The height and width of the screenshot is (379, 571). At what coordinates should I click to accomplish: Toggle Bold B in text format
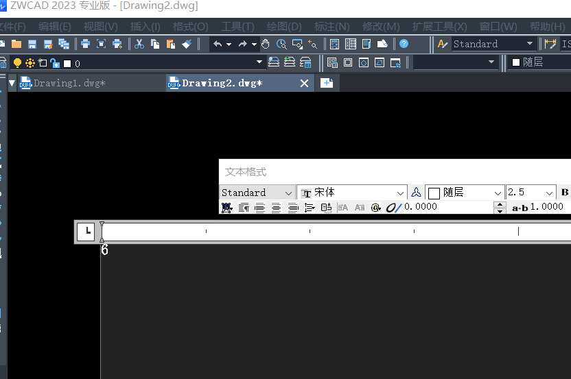(x=564, y=193)
